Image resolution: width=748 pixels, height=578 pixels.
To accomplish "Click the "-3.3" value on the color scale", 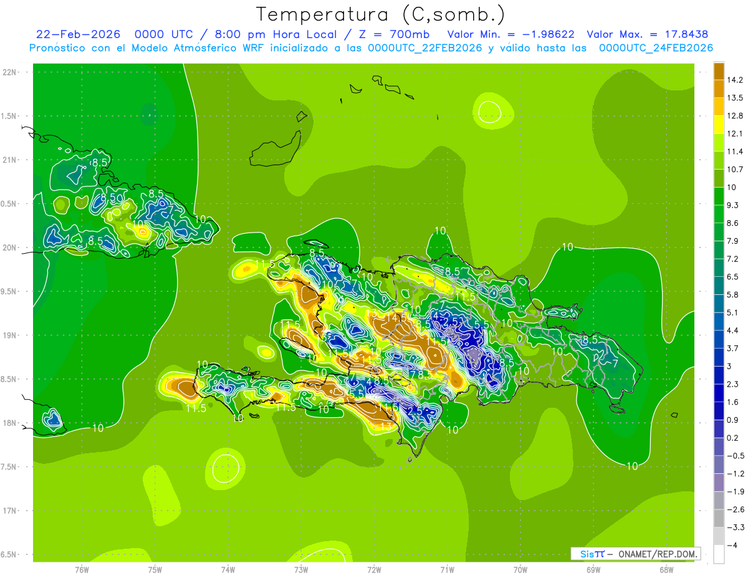I will (x=735, y=528).
